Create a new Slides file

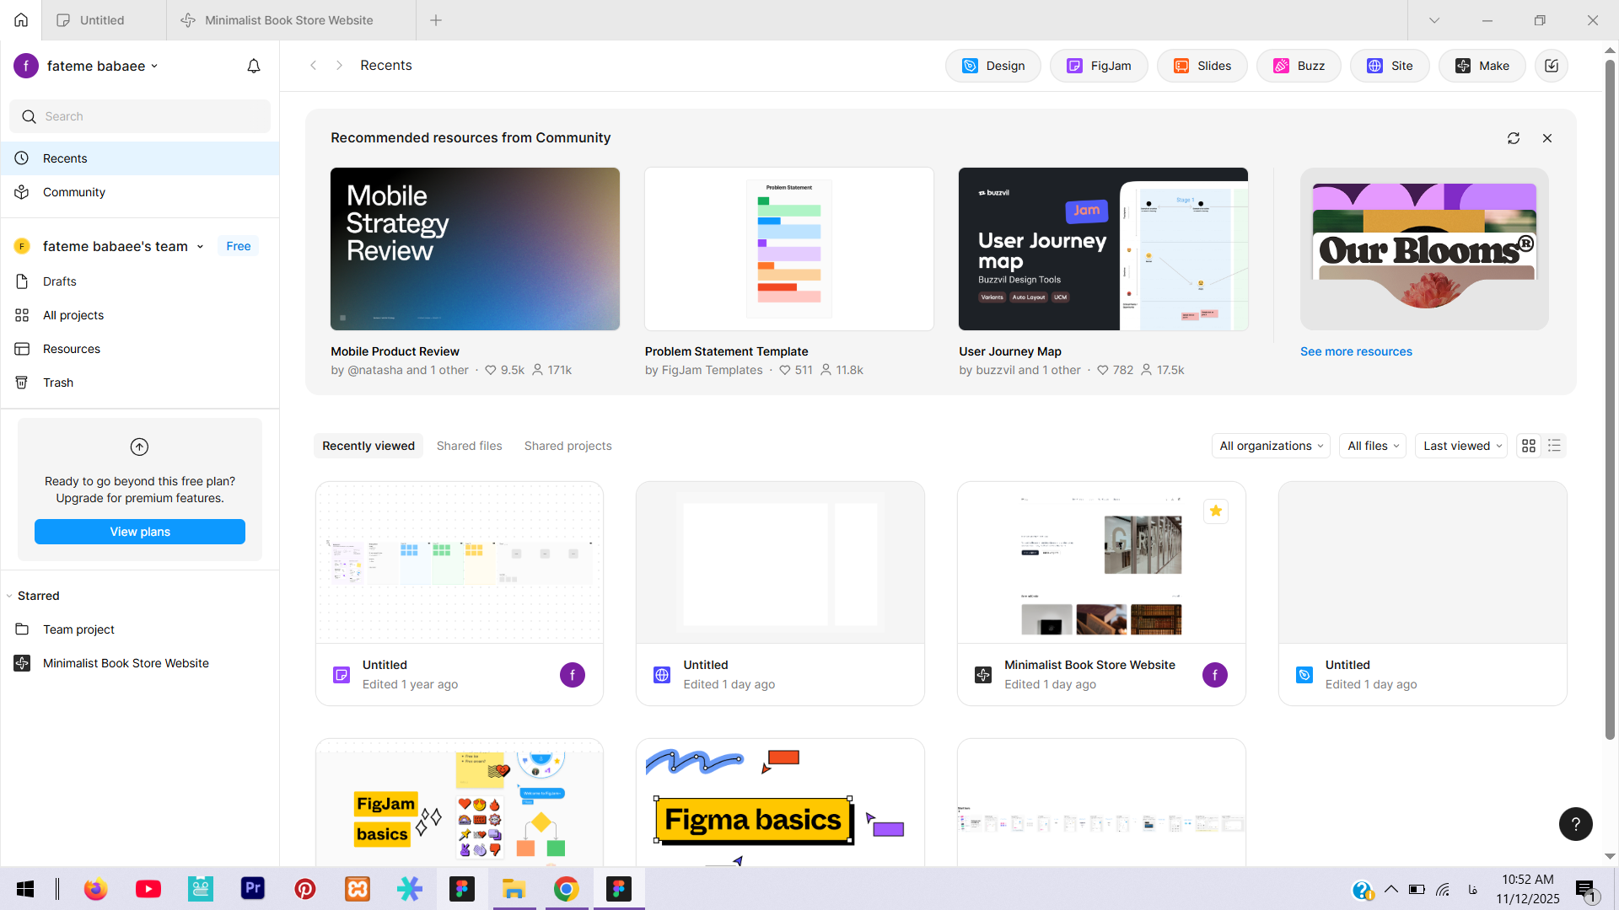point(1202,66)
